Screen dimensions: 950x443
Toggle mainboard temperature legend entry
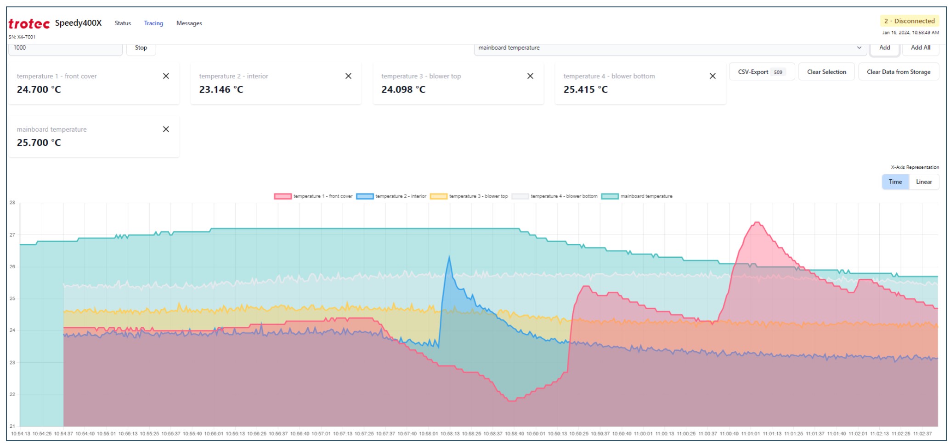610,196
